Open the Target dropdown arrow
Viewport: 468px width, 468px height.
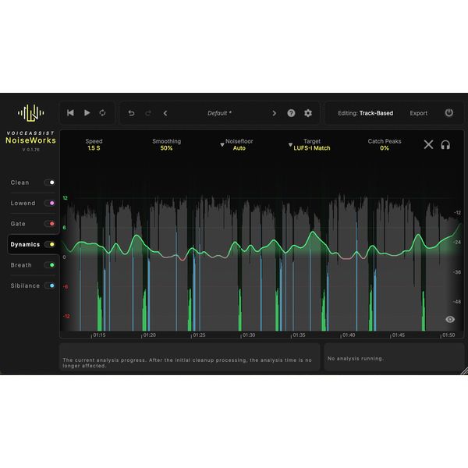(x=290, y=145)
